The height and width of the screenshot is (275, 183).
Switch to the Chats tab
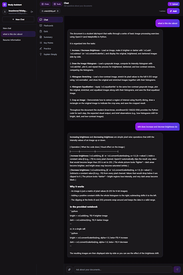[45, 4]
